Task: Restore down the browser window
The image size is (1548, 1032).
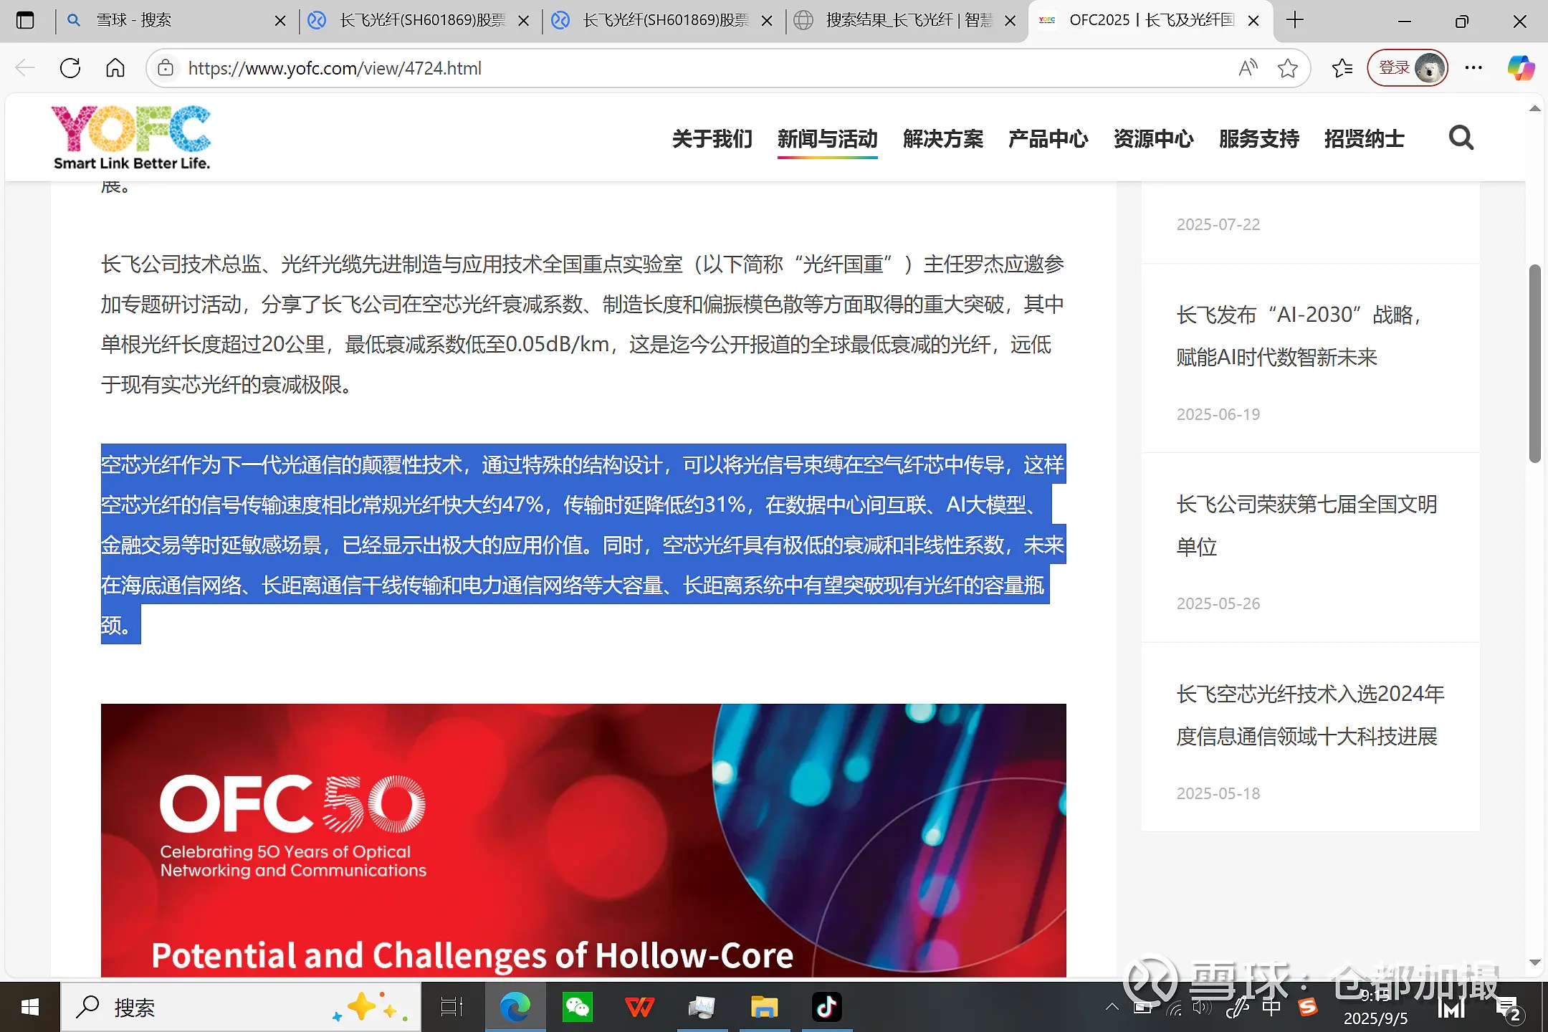Action: pyautogui.click(x=1462, y=21)
